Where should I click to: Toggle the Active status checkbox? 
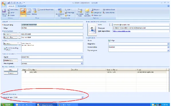click(x=109, y=41)
